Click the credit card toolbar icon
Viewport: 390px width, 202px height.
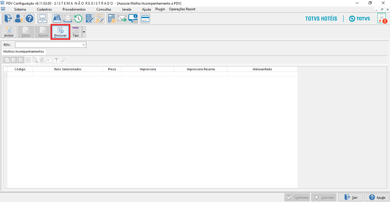(x=145, y=18)
